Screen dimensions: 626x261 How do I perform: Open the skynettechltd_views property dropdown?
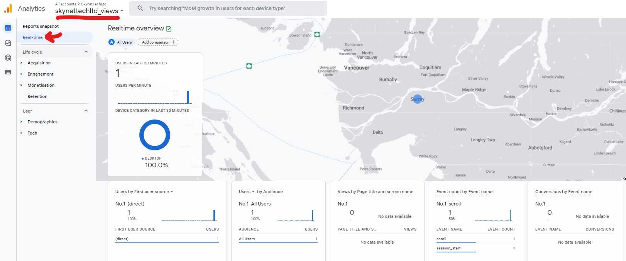[x=89, y=11]
